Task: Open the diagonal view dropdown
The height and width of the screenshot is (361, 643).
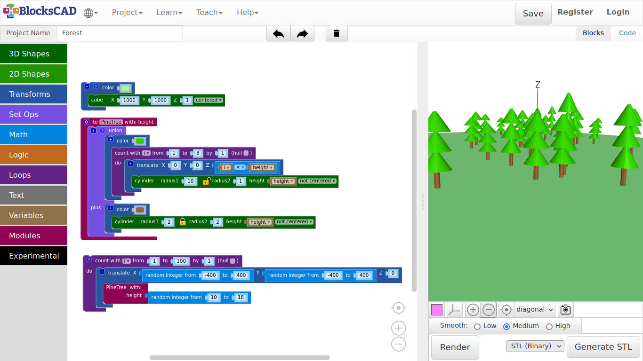Action: [x=534, y=310]
